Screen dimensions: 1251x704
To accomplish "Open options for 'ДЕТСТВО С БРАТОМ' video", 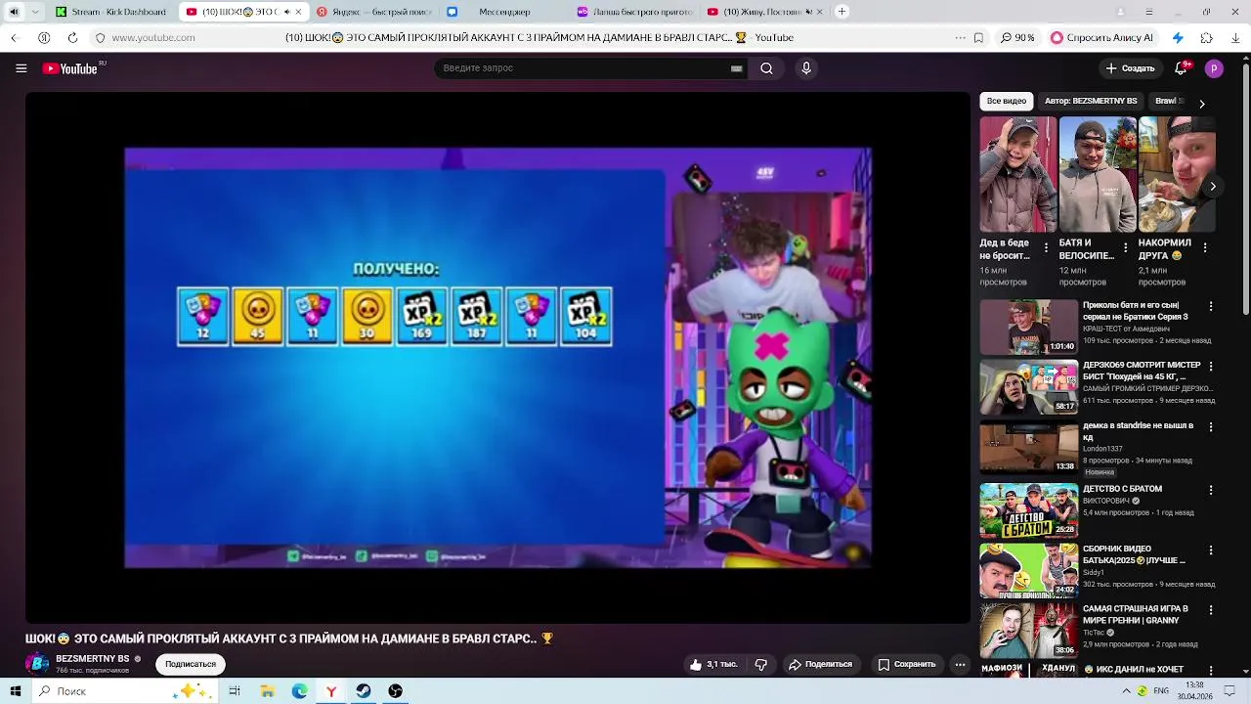I will point(1211,490).
